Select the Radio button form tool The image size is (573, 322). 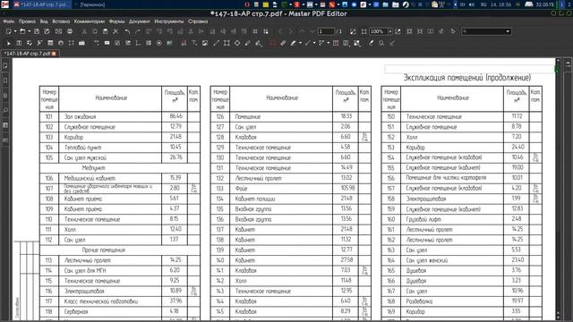pos(159,43)
